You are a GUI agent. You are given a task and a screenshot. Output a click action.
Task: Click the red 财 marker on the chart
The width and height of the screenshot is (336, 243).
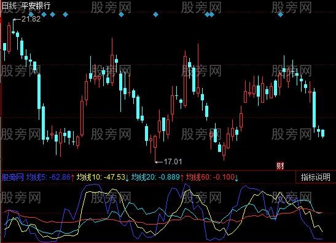(x=280, y=165)
